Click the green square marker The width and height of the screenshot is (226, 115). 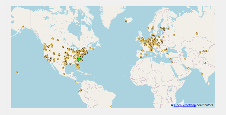[79, 59]
